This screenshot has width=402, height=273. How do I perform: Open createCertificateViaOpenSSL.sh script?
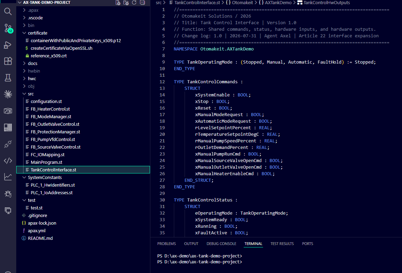tap(83, 48)
